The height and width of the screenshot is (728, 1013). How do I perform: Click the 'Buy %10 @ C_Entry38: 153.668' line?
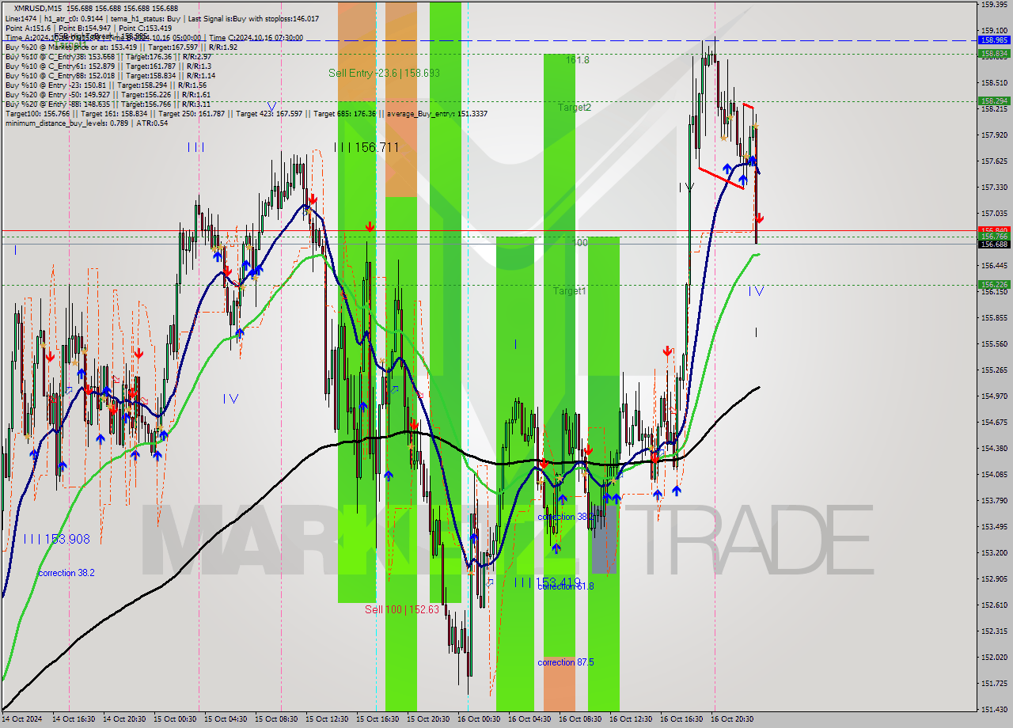(x=108, y=56)
